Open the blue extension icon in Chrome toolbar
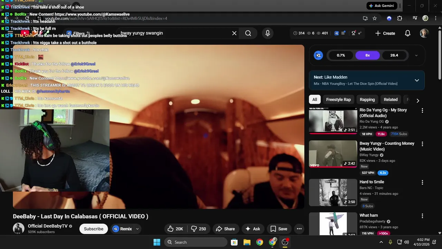Screen dimensions: 442x249 pyautogui.click(x=389, y=18)
